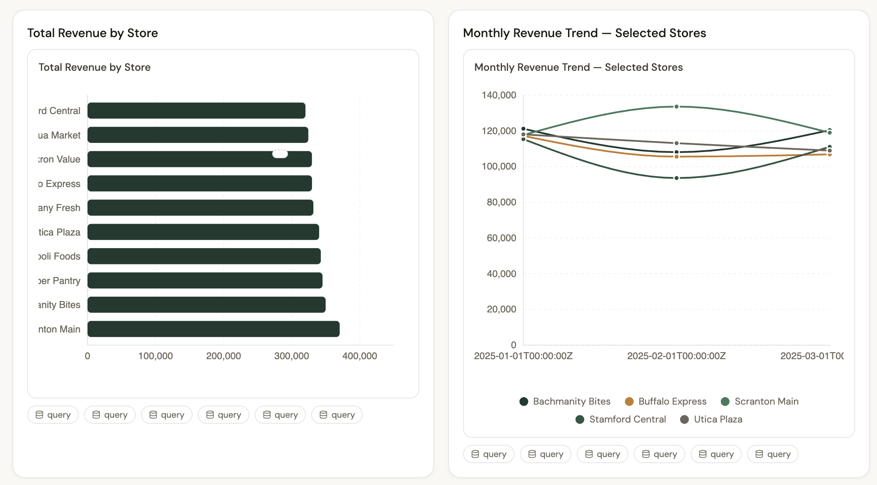Screen dimensions: 877x485
Task: Click the database icon in the second query chip under the bar chart
Action: 96,415
